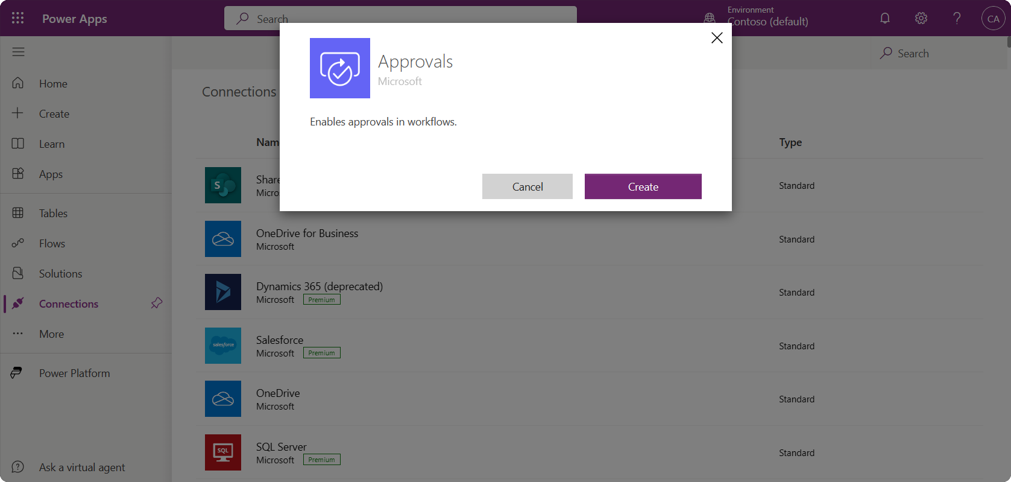Click the environment globe icon
This screenshot has width=1011, height=482.
(x=710, y=18)
